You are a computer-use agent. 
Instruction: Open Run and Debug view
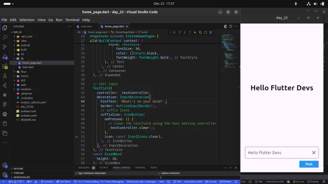(5, 57)
